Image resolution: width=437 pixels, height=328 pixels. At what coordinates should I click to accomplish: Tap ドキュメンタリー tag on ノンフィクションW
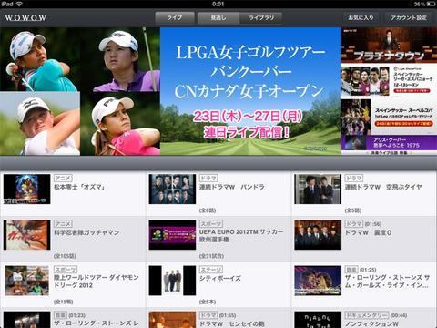point(366,315)
